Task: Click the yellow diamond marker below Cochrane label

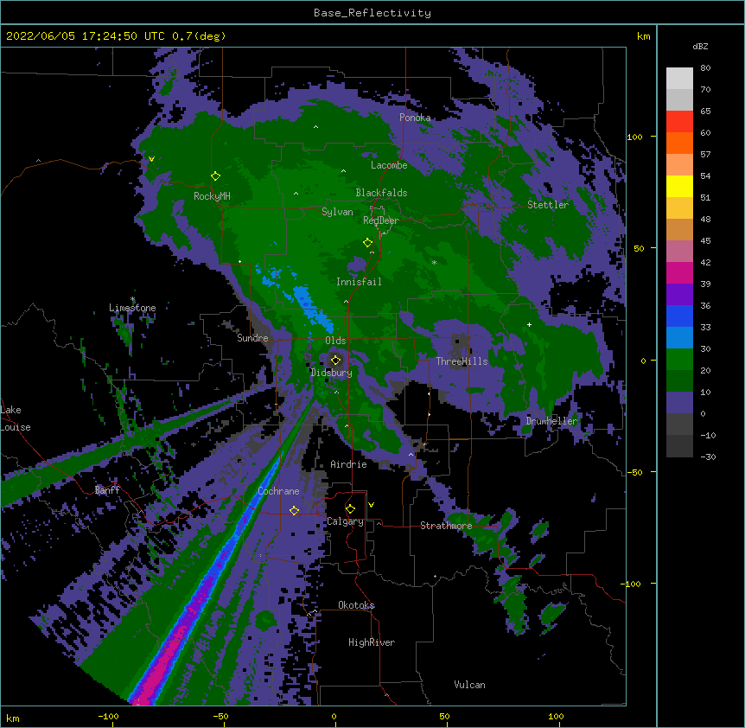Action: [x=294, y=511]
